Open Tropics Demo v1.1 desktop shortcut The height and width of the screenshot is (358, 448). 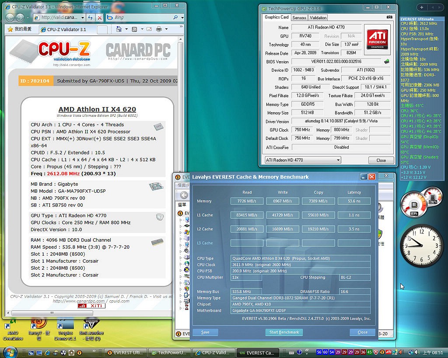point(65,330)
